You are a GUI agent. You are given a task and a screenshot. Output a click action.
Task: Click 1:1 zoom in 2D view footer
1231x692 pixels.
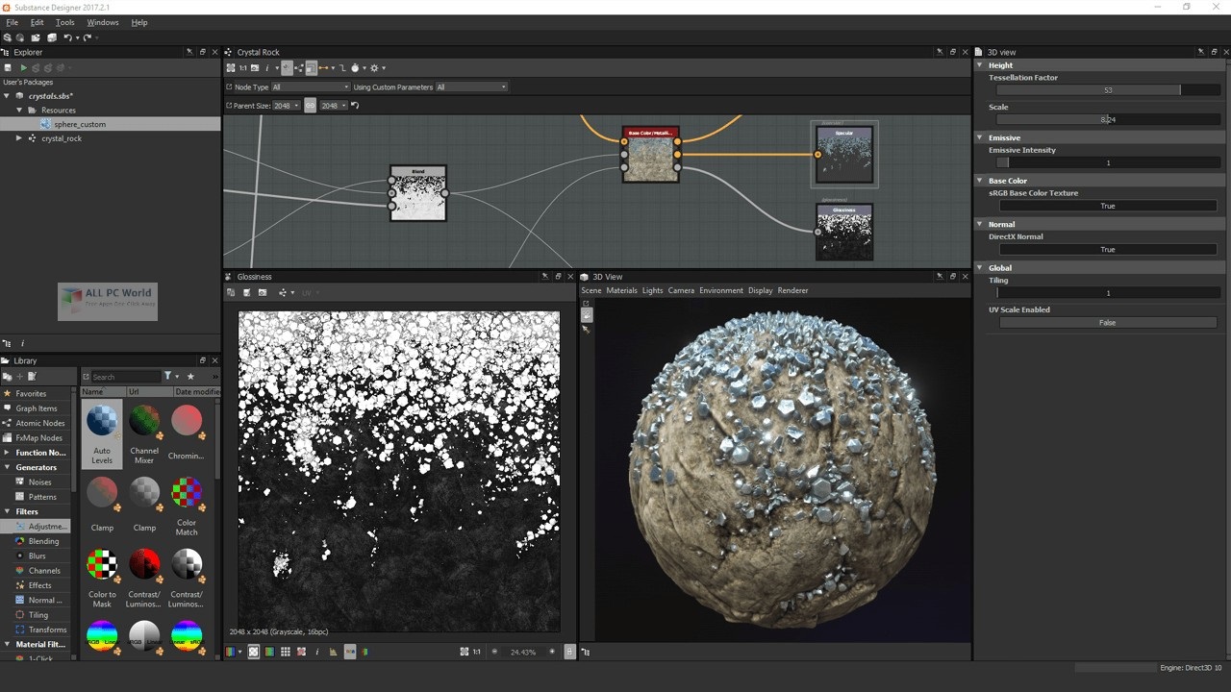click(477, 652)
